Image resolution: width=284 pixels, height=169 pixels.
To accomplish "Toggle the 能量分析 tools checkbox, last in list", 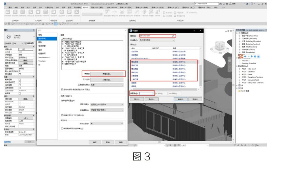I will pyautogui.click(x=63, y=64).
